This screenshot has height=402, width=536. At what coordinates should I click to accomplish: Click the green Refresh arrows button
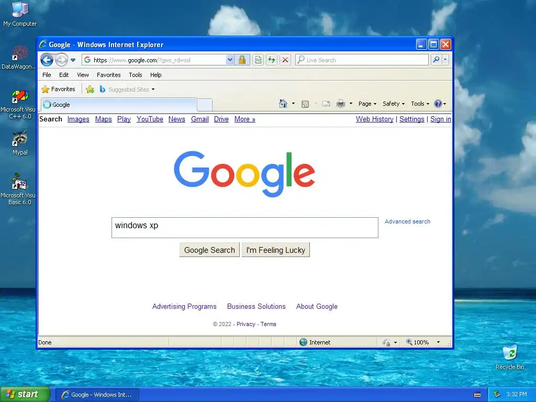pyautogui.click(x=272, y=60)
